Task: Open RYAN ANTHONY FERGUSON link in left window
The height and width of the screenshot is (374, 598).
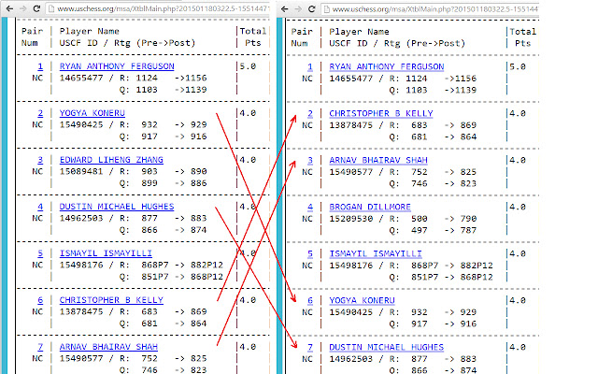Action: tap(117, 66)
